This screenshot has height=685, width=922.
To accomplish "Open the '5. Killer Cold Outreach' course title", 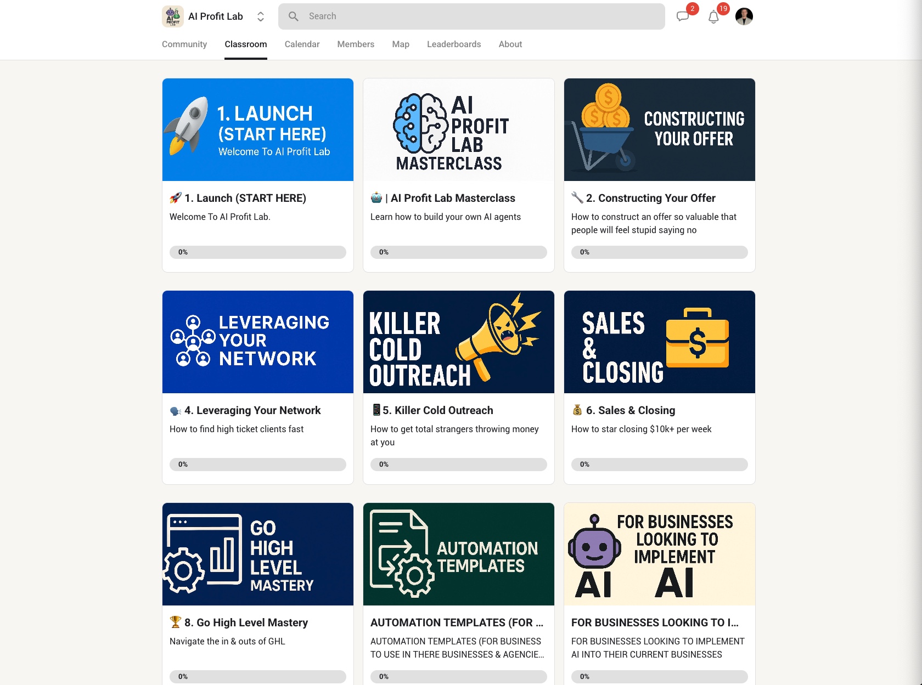I will click(x=438, y=410).
